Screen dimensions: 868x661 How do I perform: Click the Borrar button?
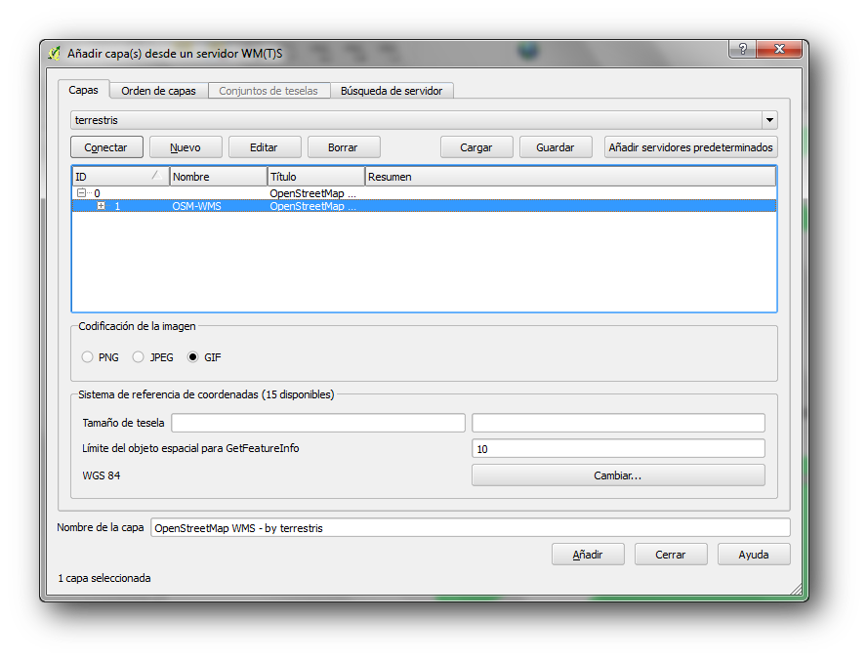click(x=344, y=147)
